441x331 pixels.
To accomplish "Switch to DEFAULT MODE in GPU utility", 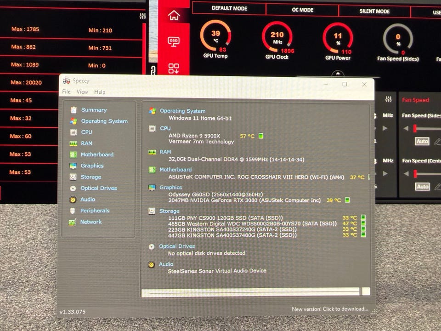I will click(229, 8).
